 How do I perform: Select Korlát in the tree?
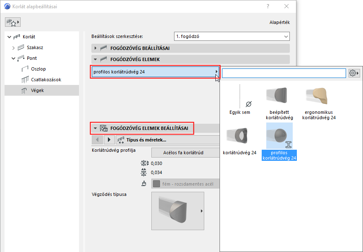[x=29, y=37]
